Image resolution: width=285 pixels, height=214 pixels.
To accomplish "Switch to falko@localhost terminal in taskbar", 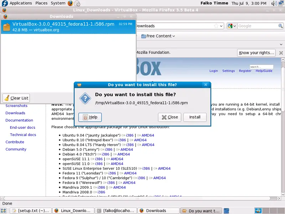I will [116, 211].
